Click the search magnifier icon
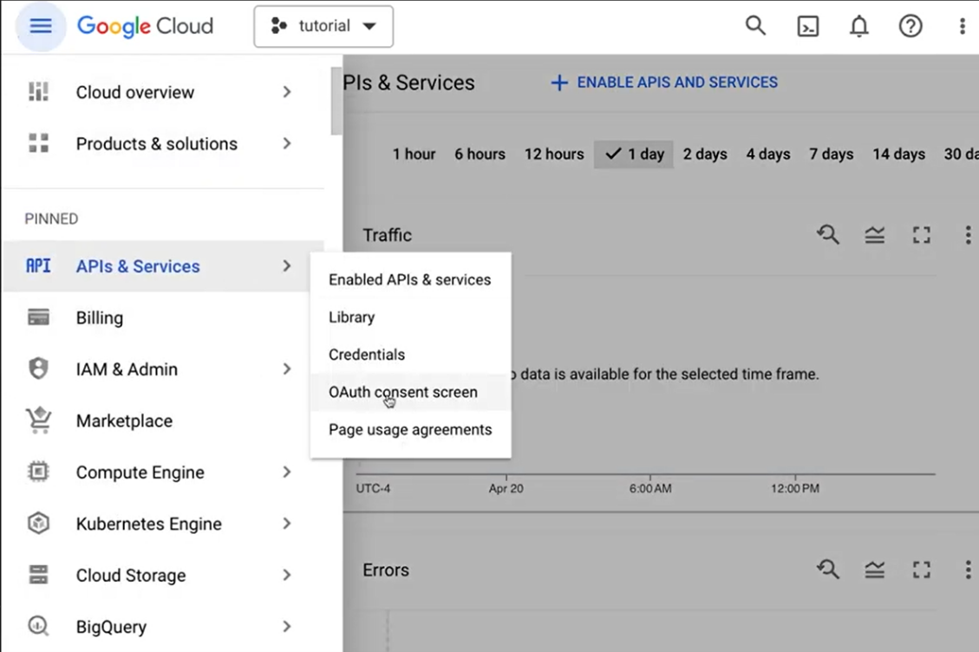This screenshot has height=652, width=979. point(755,26)
